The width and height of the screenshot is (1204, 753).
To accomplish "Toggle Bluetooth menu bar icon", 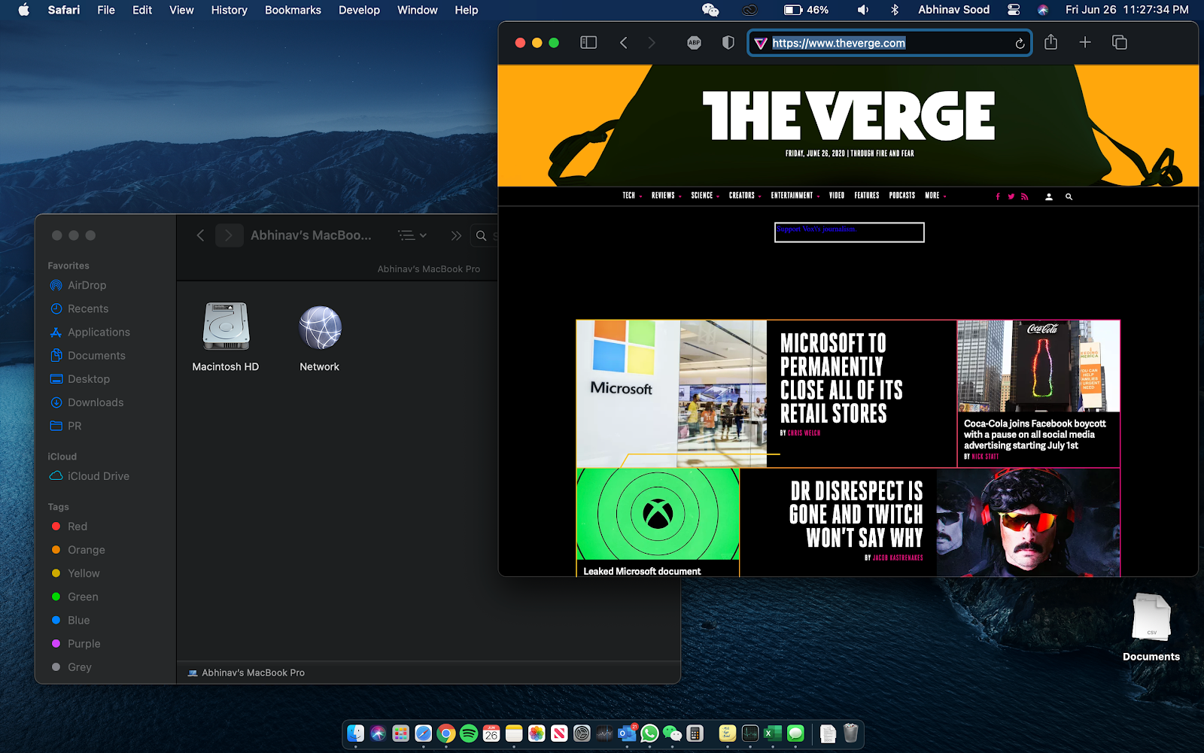I will (895, 10).
